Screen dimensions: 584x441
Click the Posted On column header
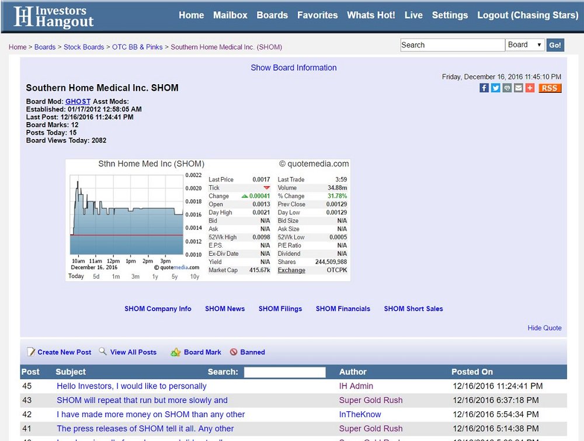(472, 371)
